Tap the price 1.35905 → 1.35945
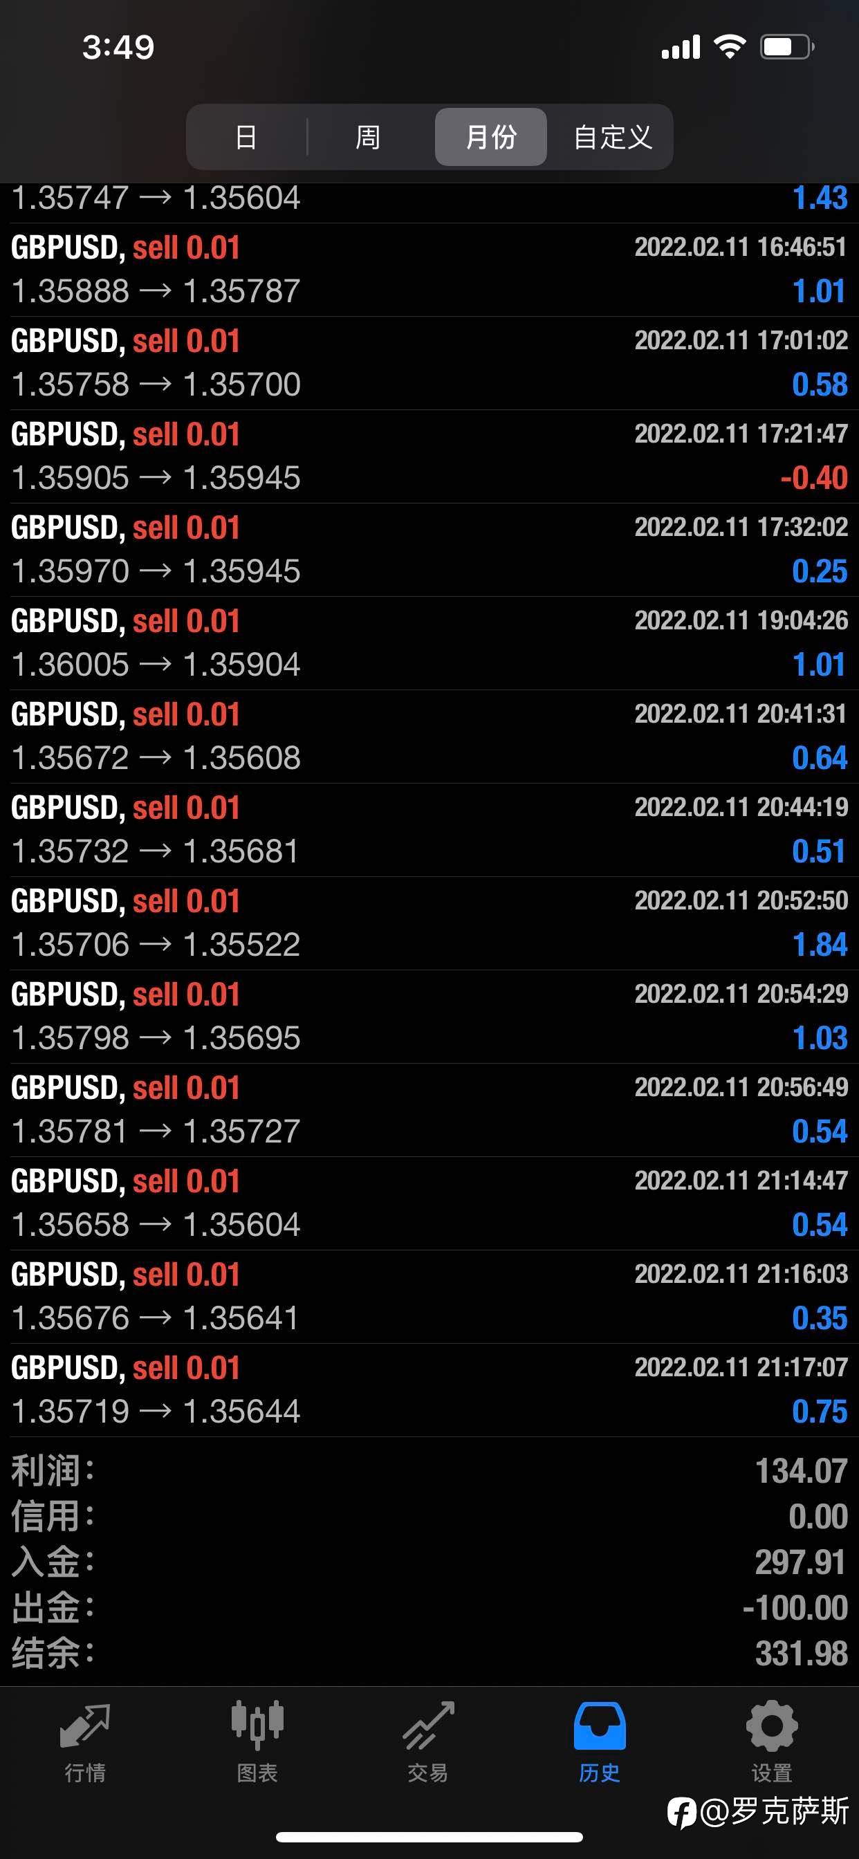Viewport: 859px width, 1859px height. click(x=156, y=478)
